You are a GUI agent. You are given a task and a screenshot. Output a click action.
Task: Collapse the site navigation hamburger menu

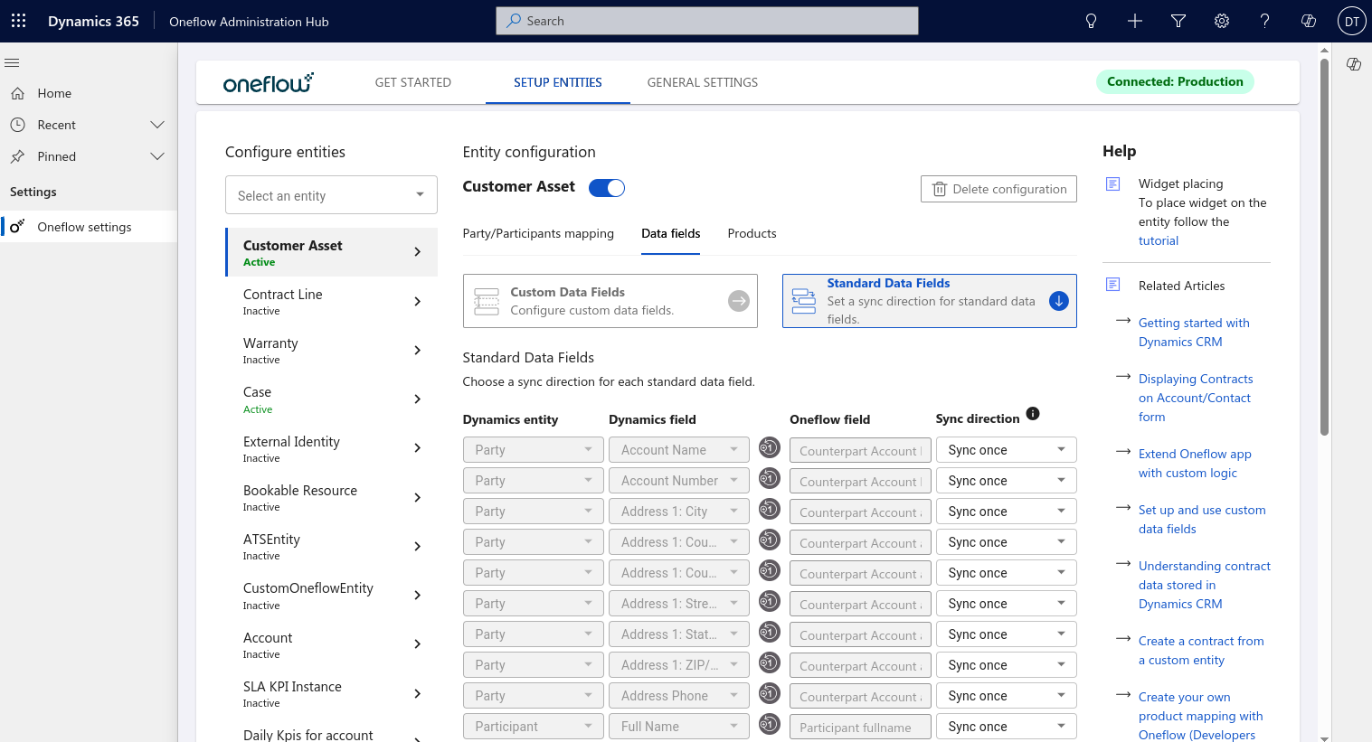(x=12, y=62)
